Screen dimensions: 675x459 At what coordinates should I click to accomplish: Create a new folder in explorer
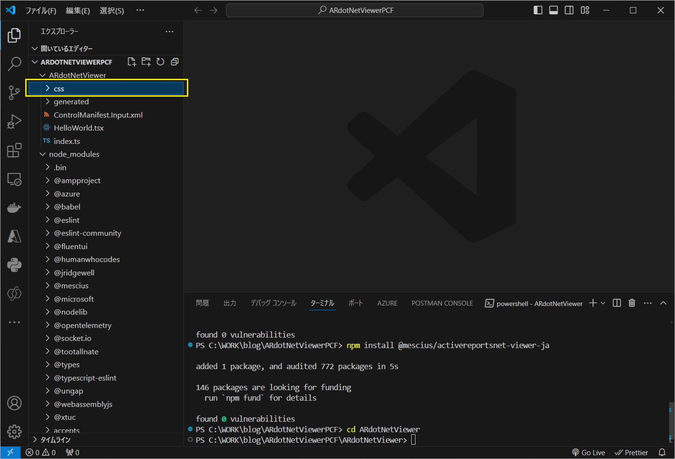pyautogui.click(x=146, y=62)
